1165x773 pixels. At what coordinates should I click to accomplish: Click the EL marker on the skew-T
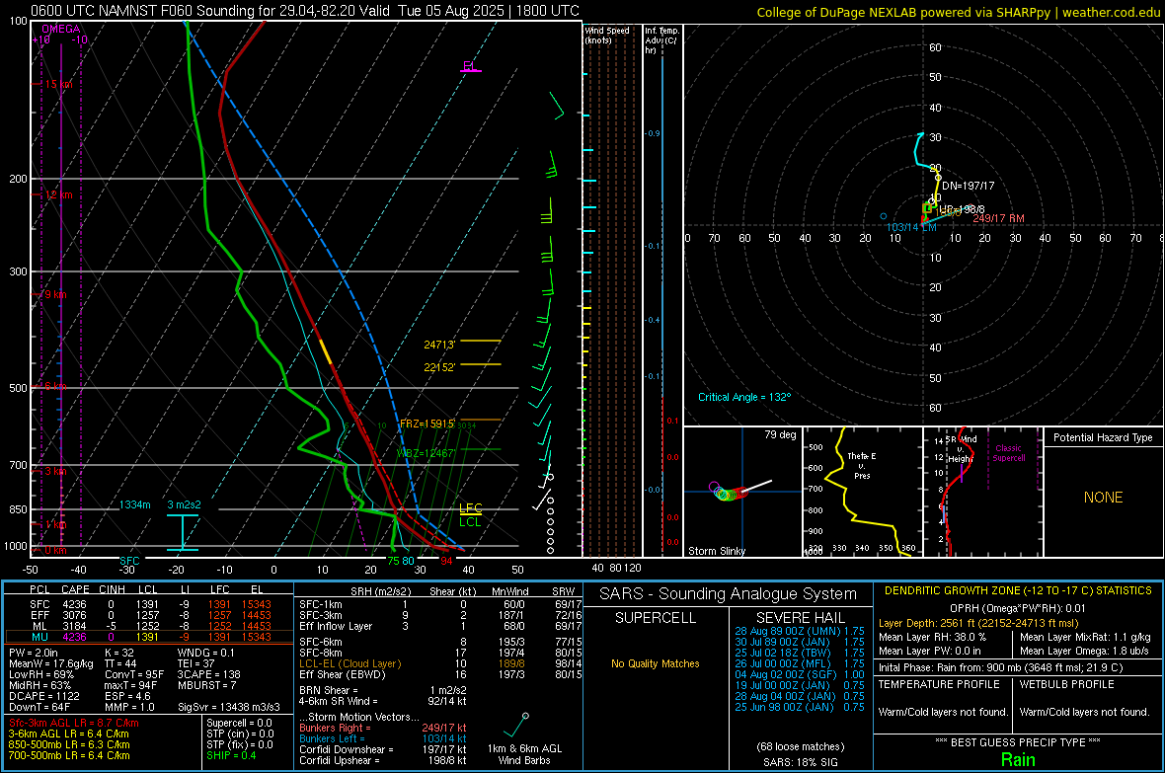(469, 66)
